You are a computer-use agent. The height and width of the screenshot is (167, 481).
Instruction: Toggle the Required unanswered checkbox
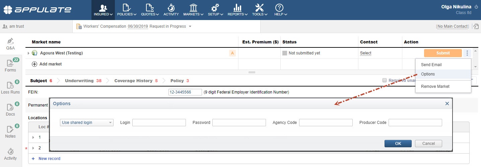385,80
